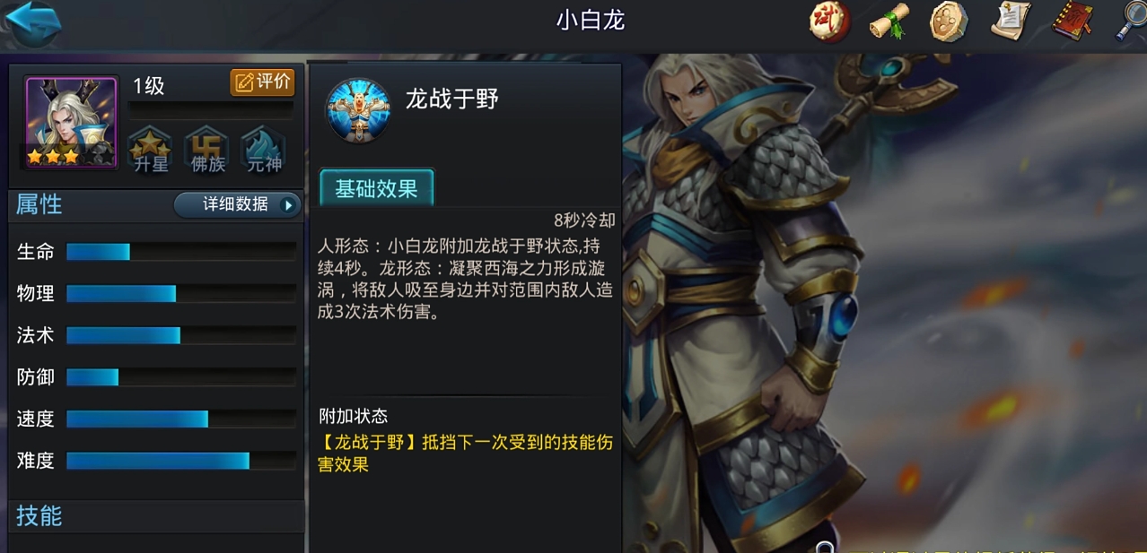Open the magnifying glass search icon
The image size is (1147, 553).
pyautogui.click(x=1131, y=22)
